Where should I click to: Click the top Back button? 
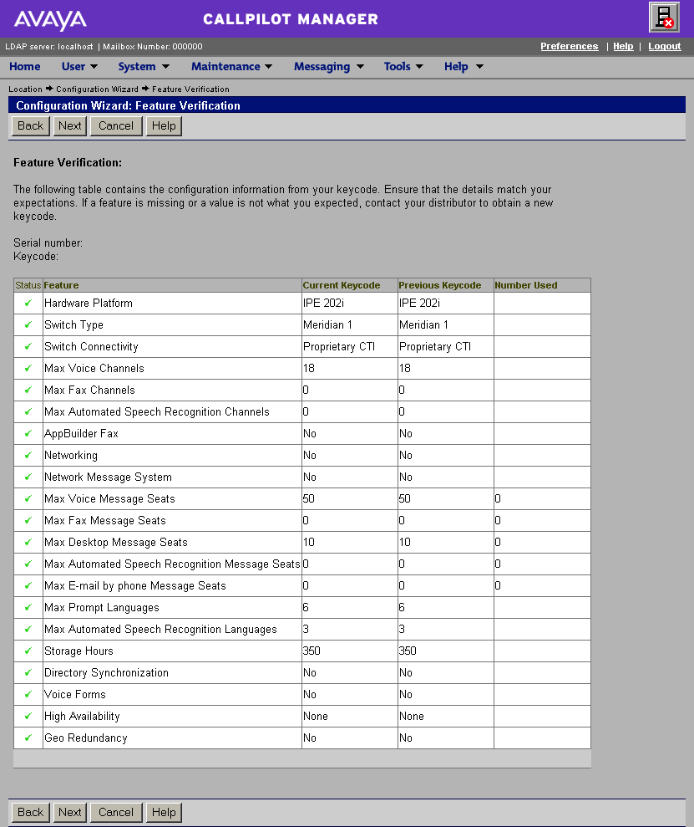pos(31,126)
